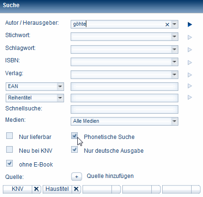The image size is (203, 197).
Task: Expand the EAN selector dropdown
Action: (x=60, y=87)
